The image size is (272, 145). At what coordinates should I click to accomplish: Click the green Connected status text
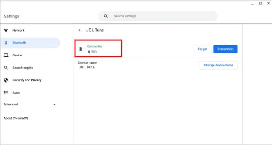[95, 46]
